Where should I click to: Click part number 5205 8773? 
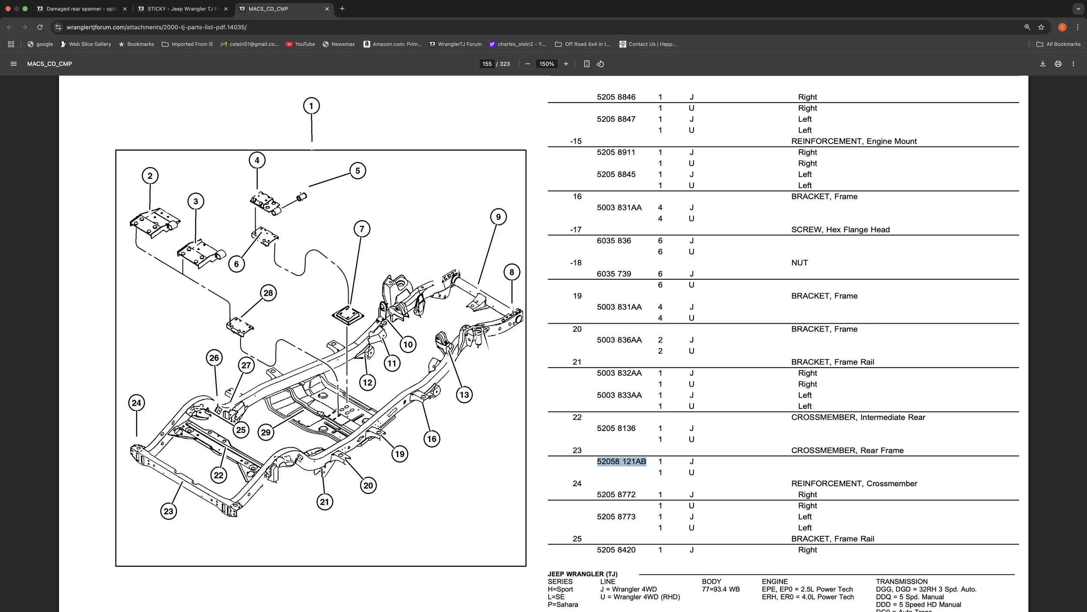[616, 517]
